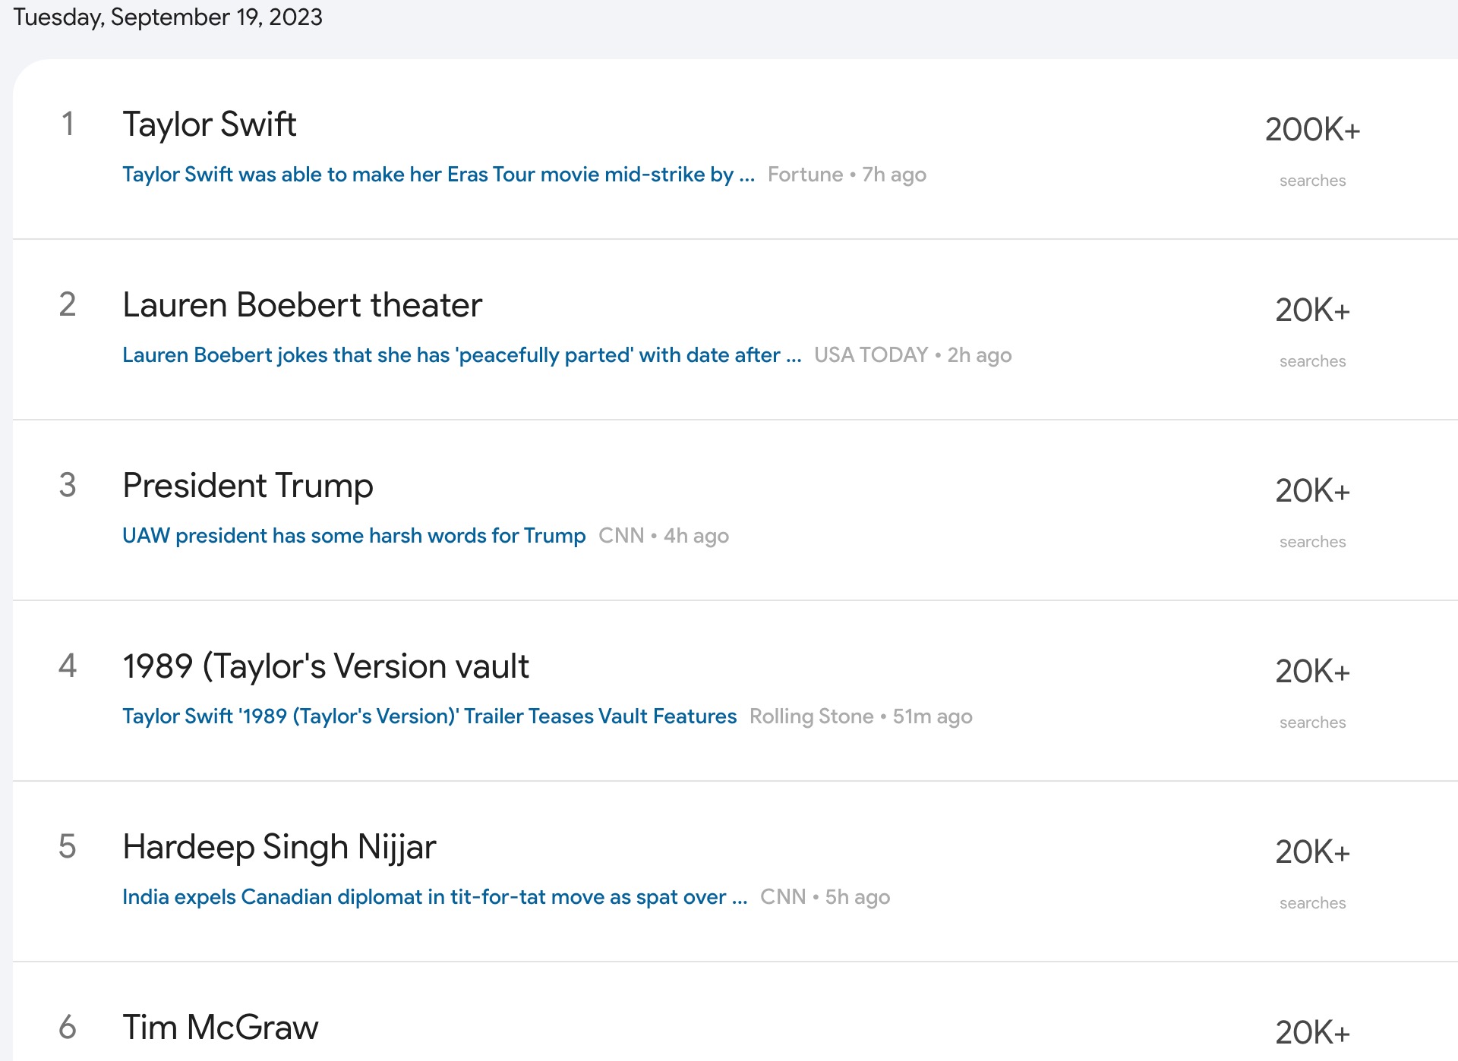Select the Hardeep Singh Nijjar trend

pos(279,847)
